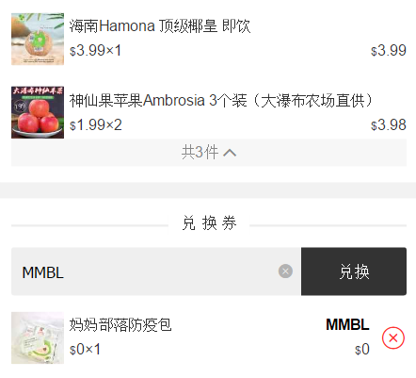Click the 兑换券 section heading
This screenshot has width=416, height=378.
point(209,223)
